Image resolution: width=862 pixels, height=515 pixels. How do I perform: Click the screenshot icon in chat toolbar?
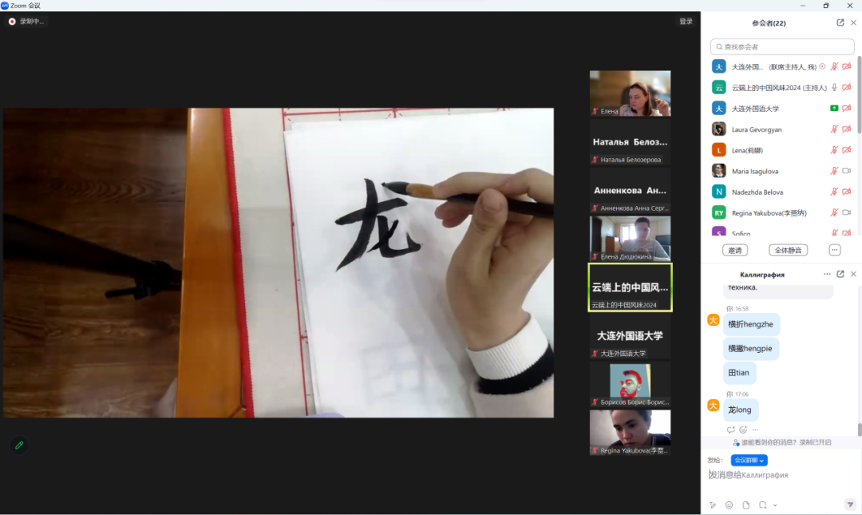pos(763,505)
